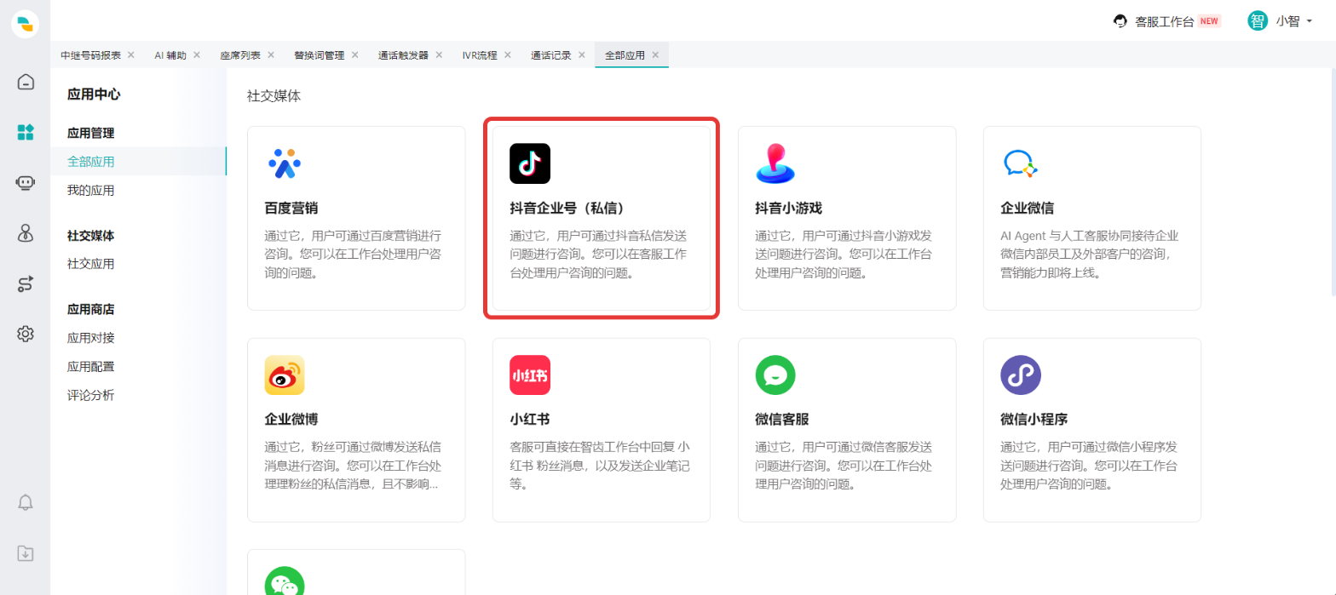Close the 替换词管理 tab
Viewport: 1336px width, 595px height.
[355, 54]
